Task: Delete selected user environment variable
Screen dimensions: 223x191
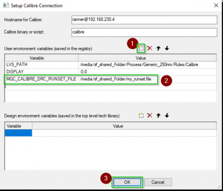Action: [150, 48]
